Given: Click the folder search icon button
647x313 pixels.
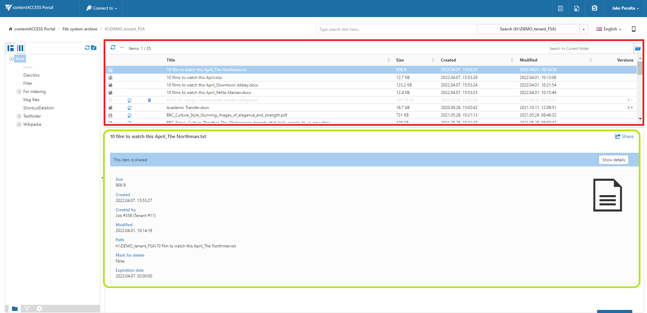Looking at the screenshot, I should tap(638, 49).
